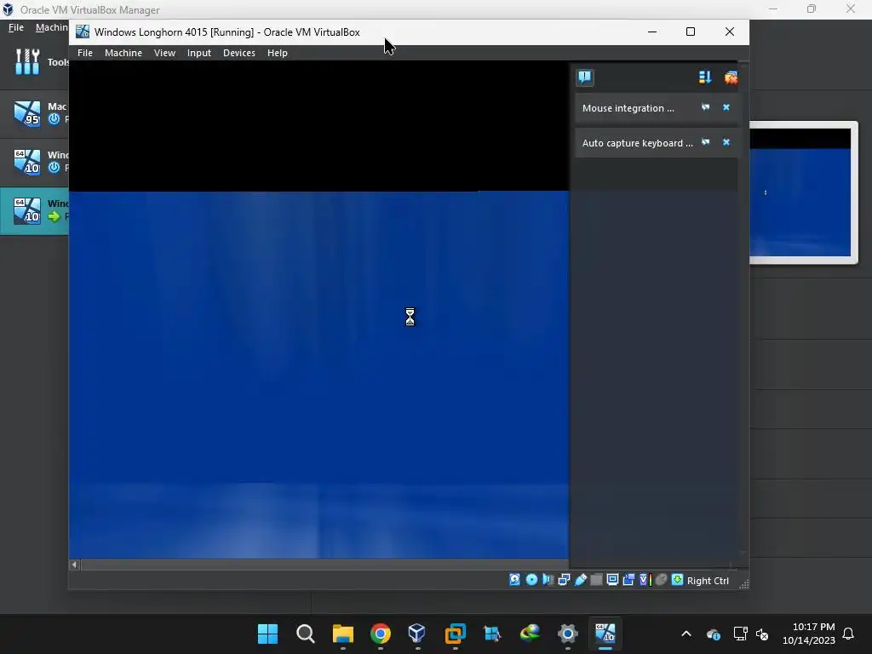Screen dimensions: 872x654
Task: Open the File menu in VM window
Action: click(x=85, y=53)
